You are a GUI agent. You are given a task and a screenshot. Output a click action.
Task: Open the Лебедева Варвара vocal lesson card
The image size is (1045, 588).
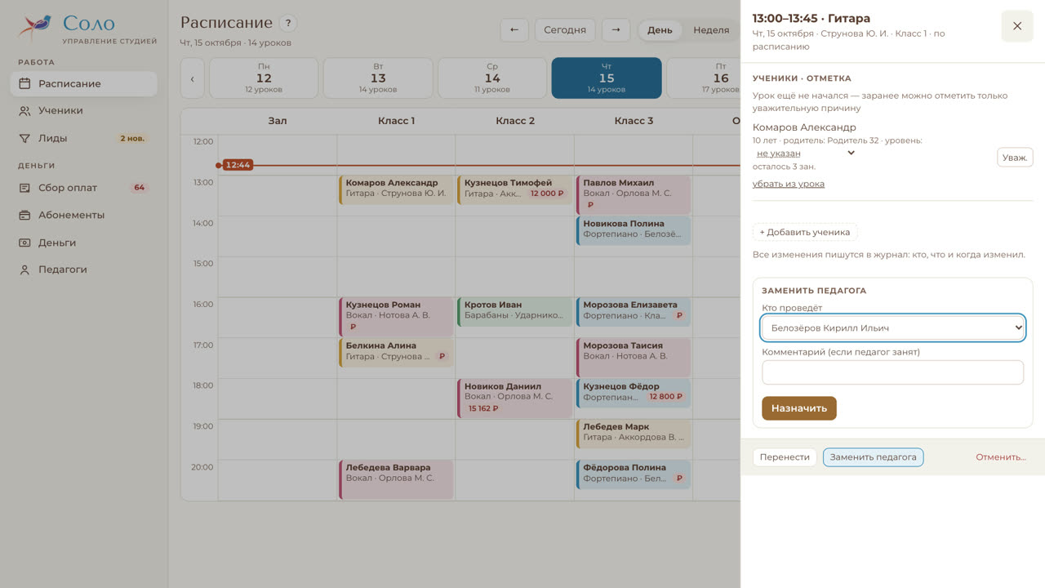396,480
